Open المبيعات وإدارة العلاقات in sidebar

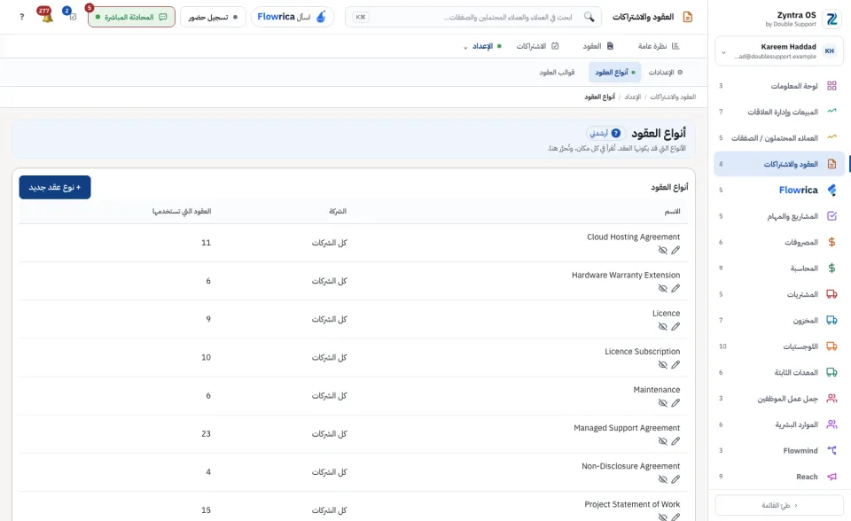pyautogui.click(x=779, y=112)
